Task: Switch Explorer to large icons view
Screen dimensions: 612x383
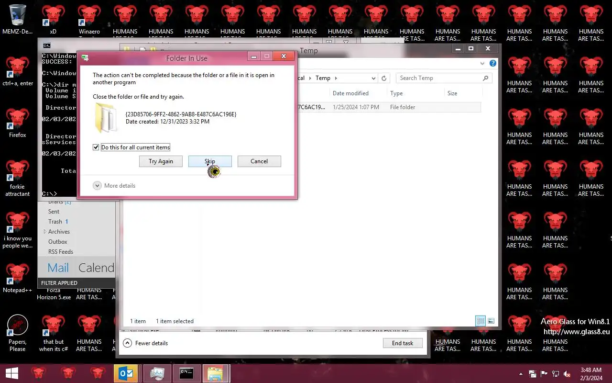Action: coord(491,321)
